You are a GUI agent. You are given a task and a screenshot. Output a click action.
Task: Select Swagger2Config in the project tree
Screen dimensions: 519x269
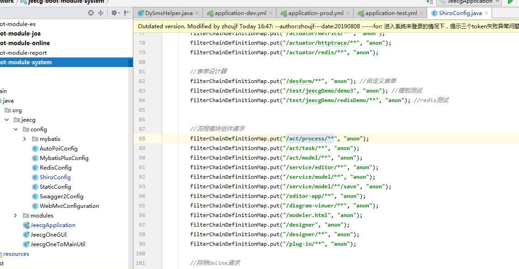[61, 197]
